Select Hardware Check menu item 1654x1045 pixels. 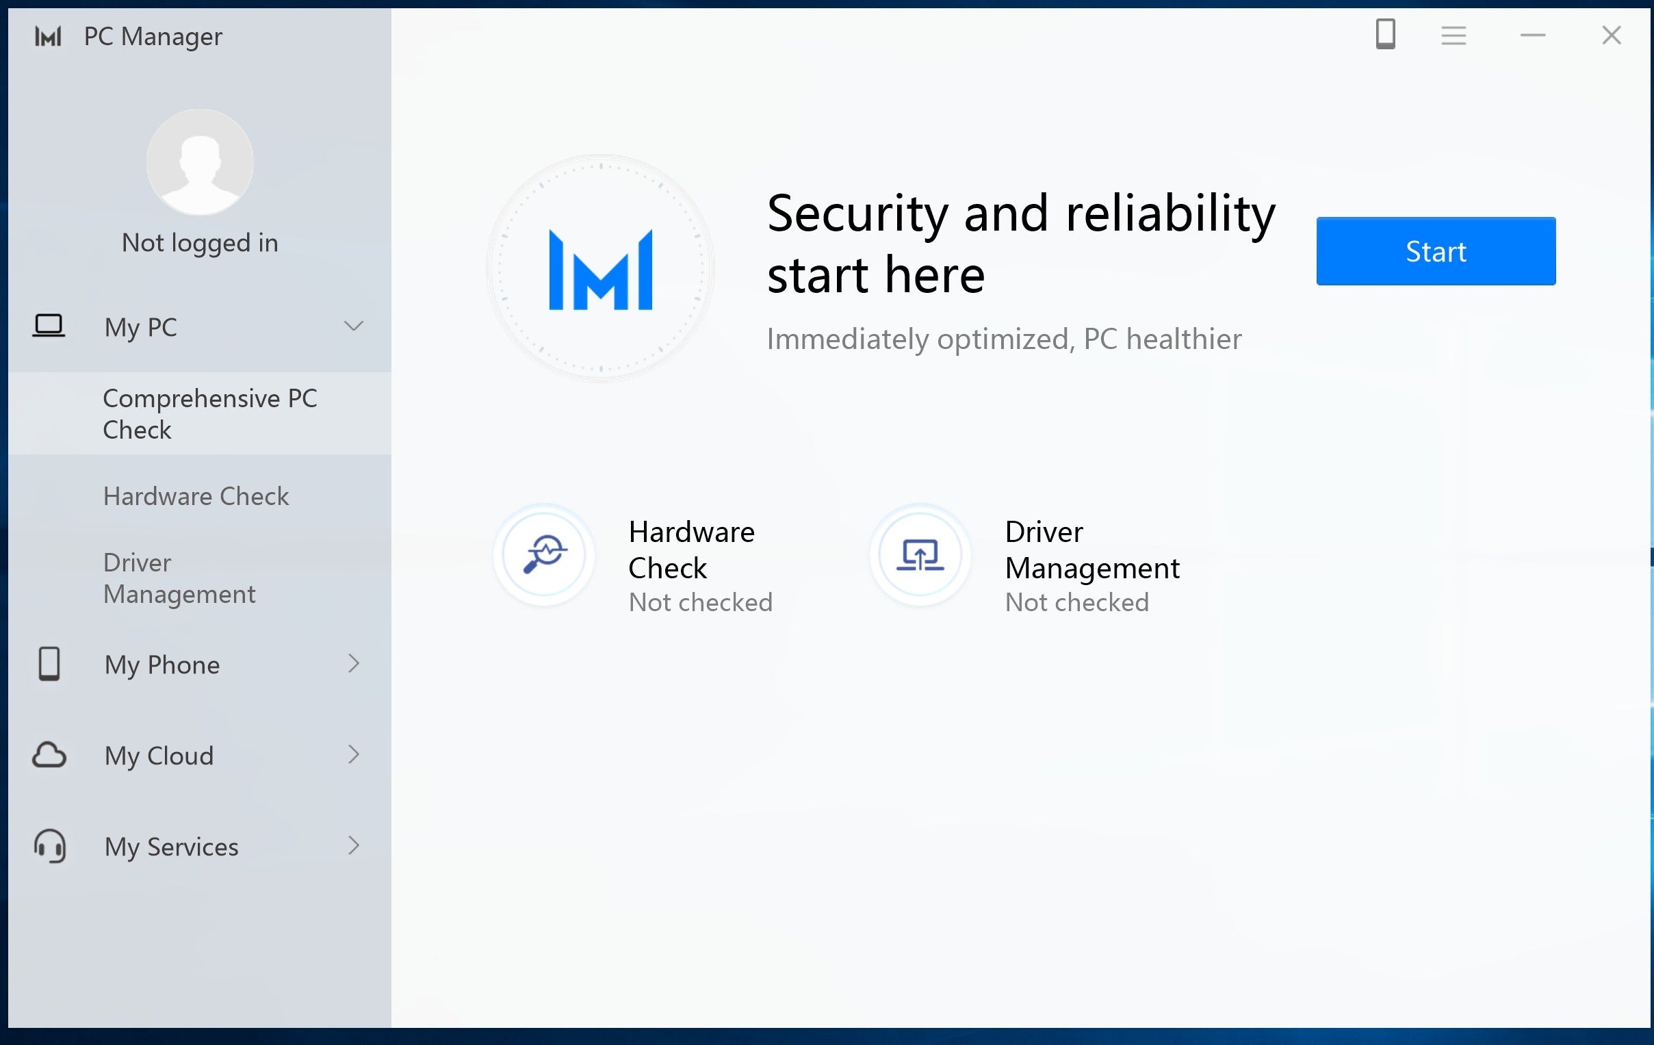click(196, 495)
